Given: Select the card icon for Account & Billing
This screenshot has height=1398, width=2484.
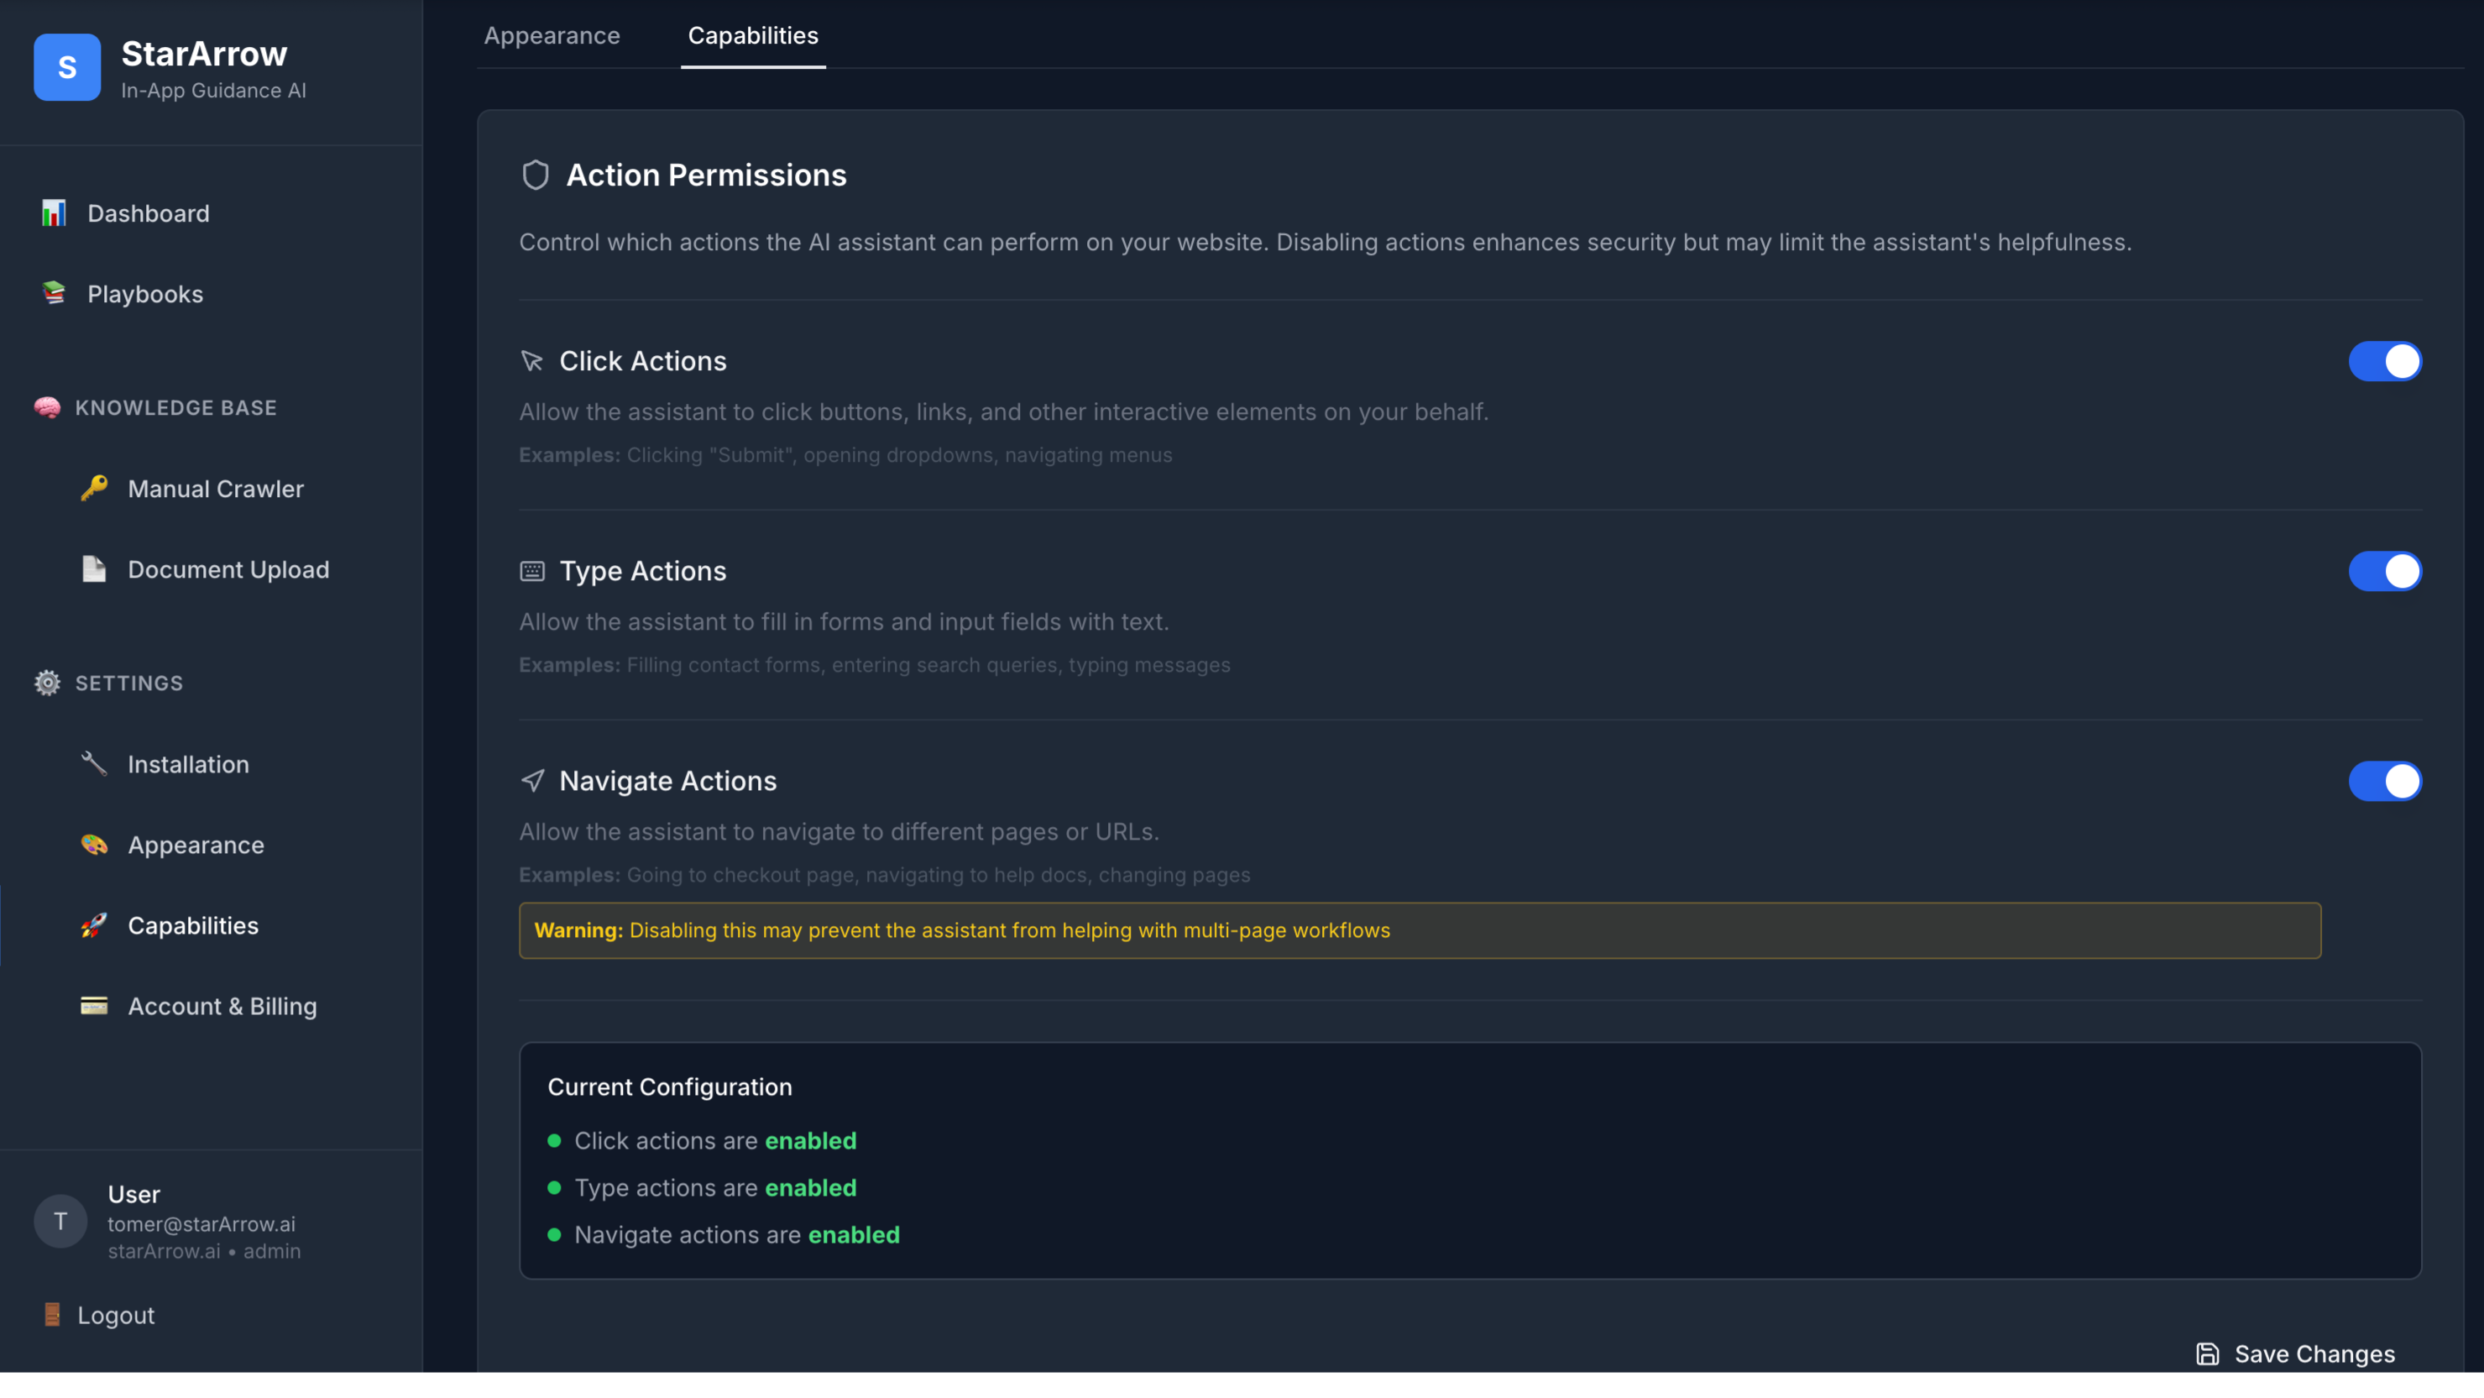Looking at the screenshot, I should click(x=93, y=1006).
